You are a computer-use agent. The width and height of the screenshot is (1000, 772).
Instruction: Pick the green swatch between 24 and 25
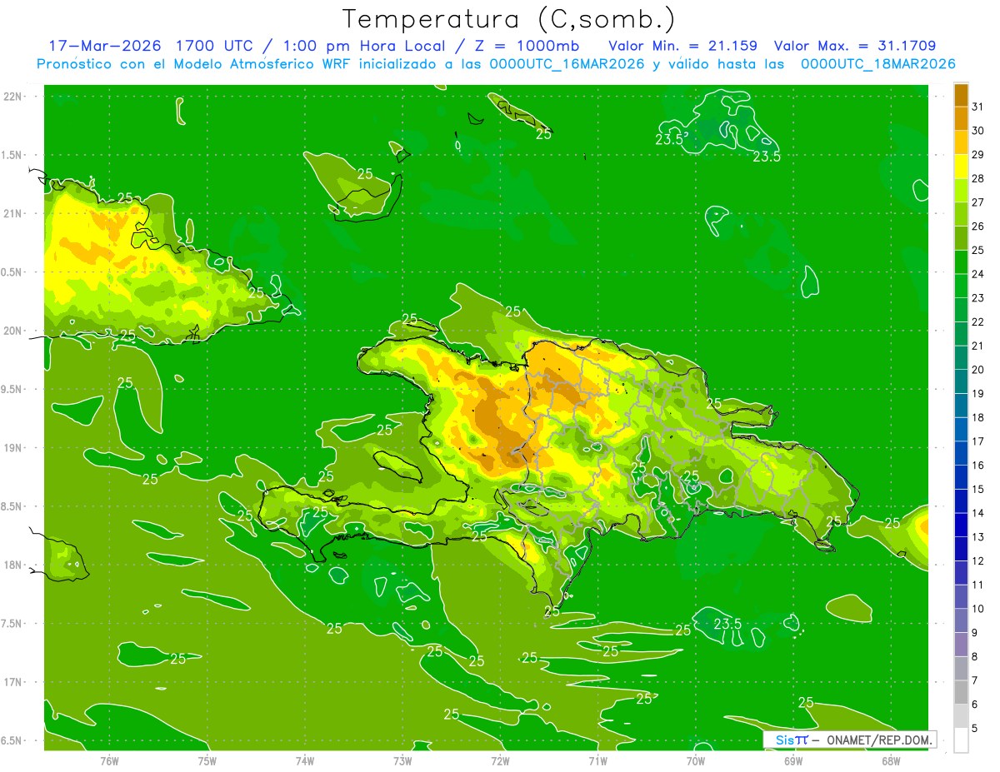(x=961, y=262)
